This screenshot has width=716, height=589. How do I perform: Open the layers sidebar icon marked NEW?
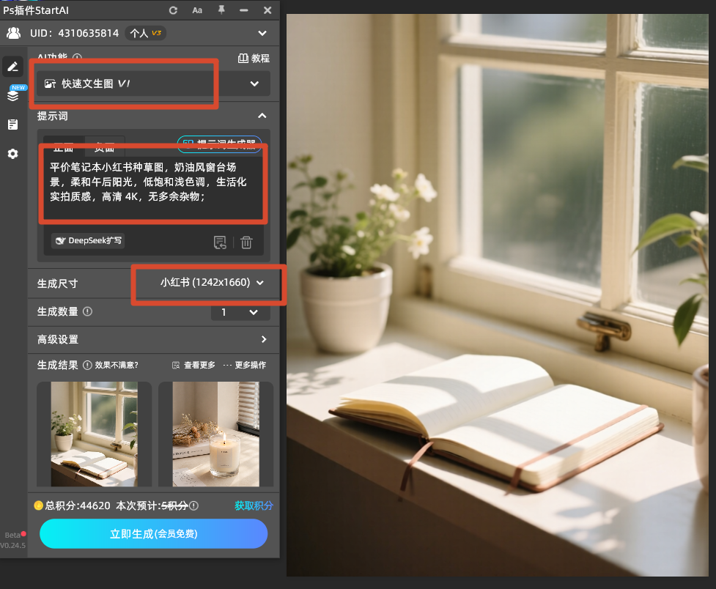[13, 95]
